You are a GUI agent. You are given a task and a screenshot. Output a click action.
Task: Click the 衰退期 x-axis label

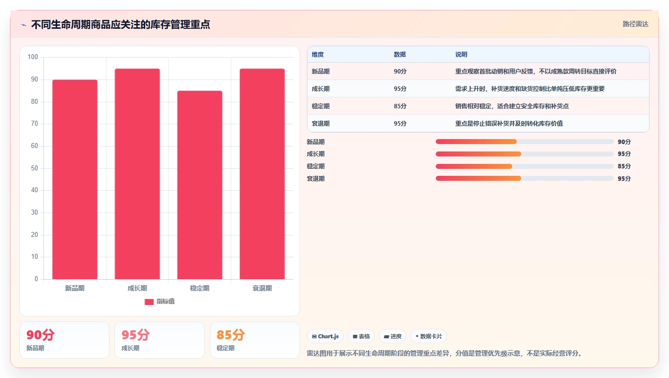pos(262,288)
